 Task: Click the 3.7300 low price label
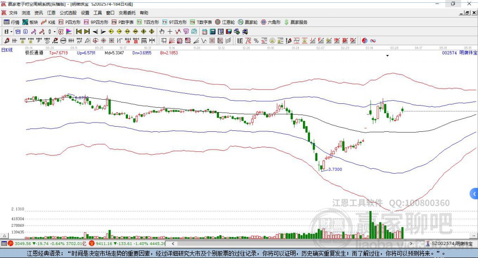pyautogui.click(x=335, y=169)
